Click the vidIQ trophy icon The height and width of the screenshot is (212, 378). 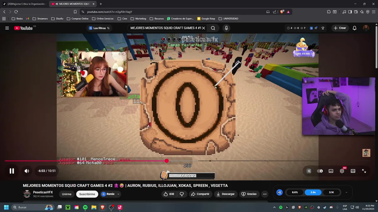[323, 28]
